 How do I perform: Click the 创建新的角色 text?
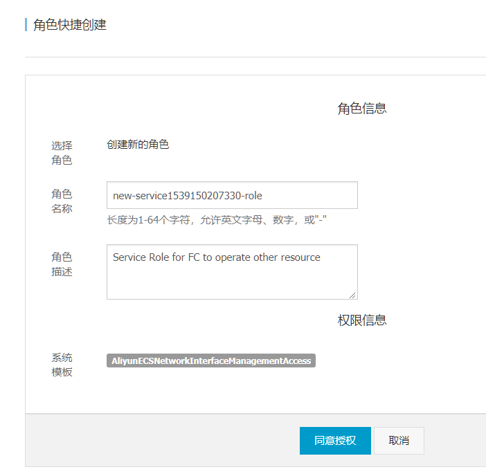pyautogui.click(x=138, y=145)
